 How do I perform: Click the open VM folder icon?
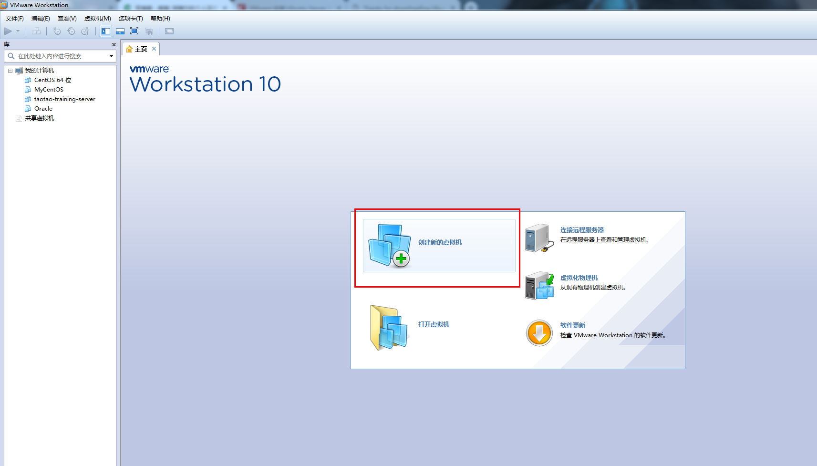(x=389, y=328)
